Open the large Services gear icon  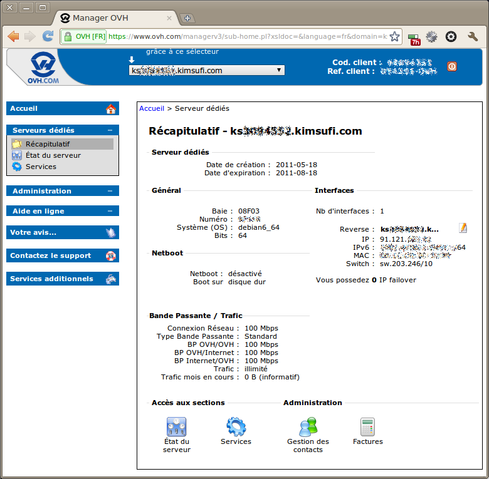point(236,426)
